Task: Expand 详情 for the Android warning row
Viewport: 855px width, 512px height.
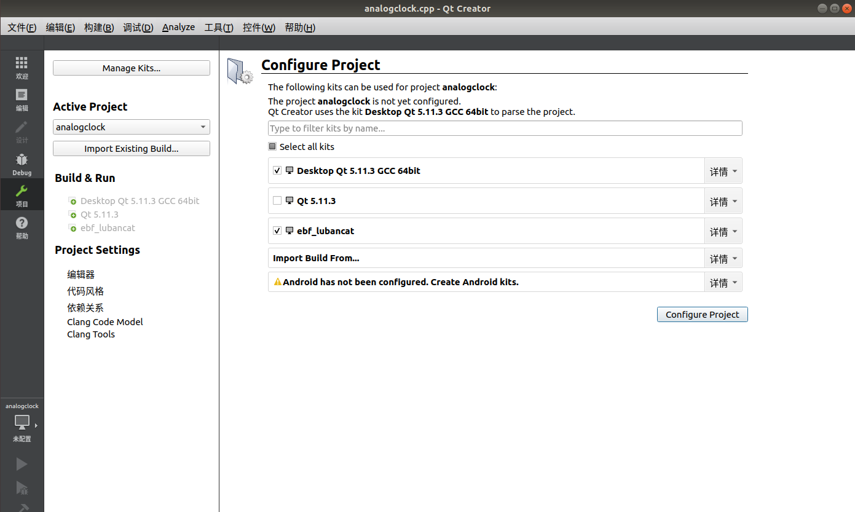Action: pos(723,282)
